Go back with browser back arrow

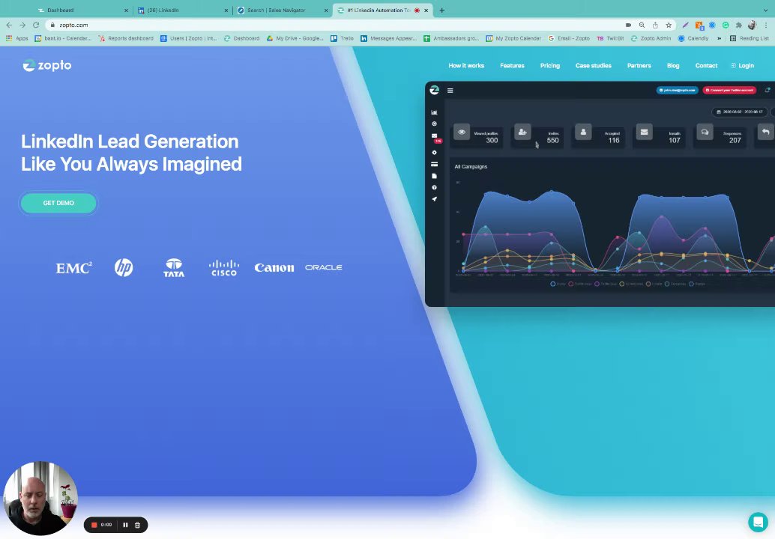pyautogui.click(x=9, y=25)
